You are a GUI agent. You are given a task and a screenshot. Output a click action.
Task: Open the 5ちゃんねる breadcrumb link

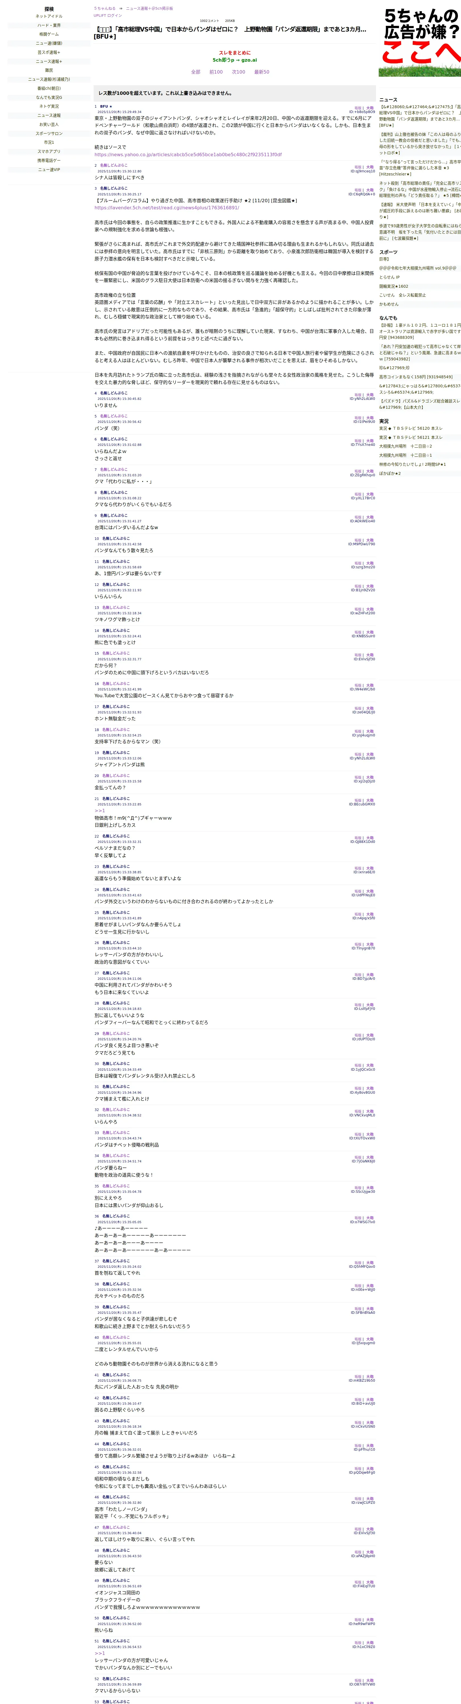(x=104, y=9)
